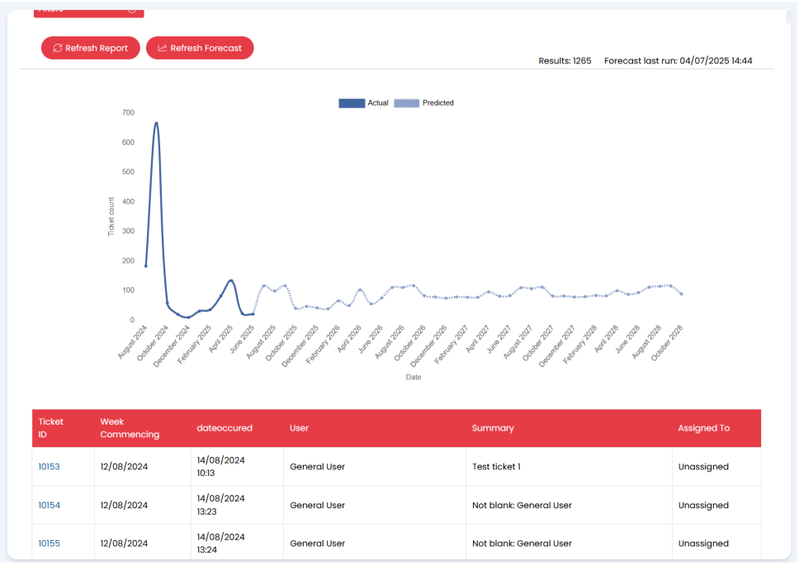Click the circular arrows icon on Refresh Report
The image size is (799, 565).
point(57,49)
